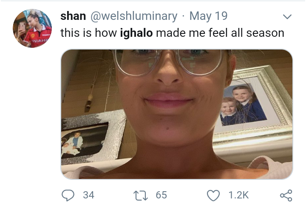The image size is (306, 209).
Task: Open shan's profile picture avatar
Action: click(32, 28)
